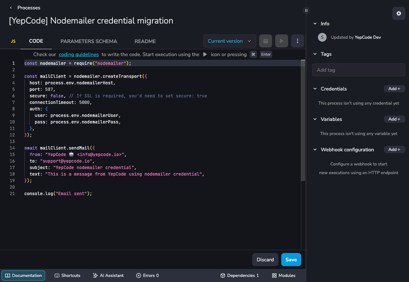Click the Processes breadcrumb text

click(29, 8)
